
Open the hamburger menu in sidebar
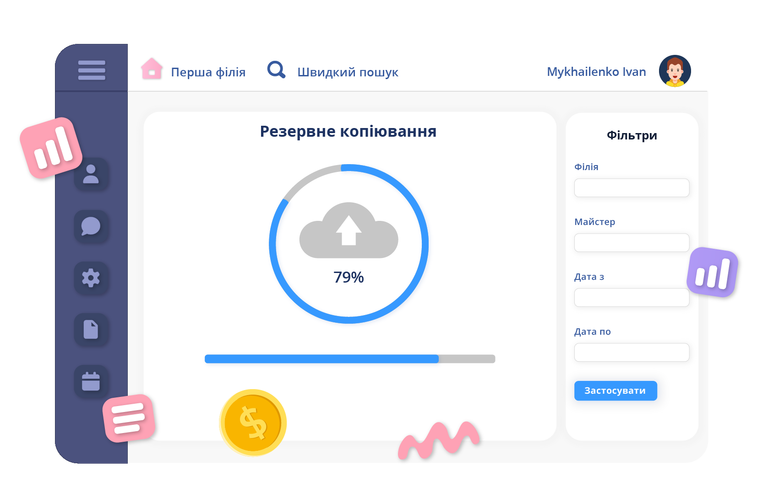click(x=92, y=70)
